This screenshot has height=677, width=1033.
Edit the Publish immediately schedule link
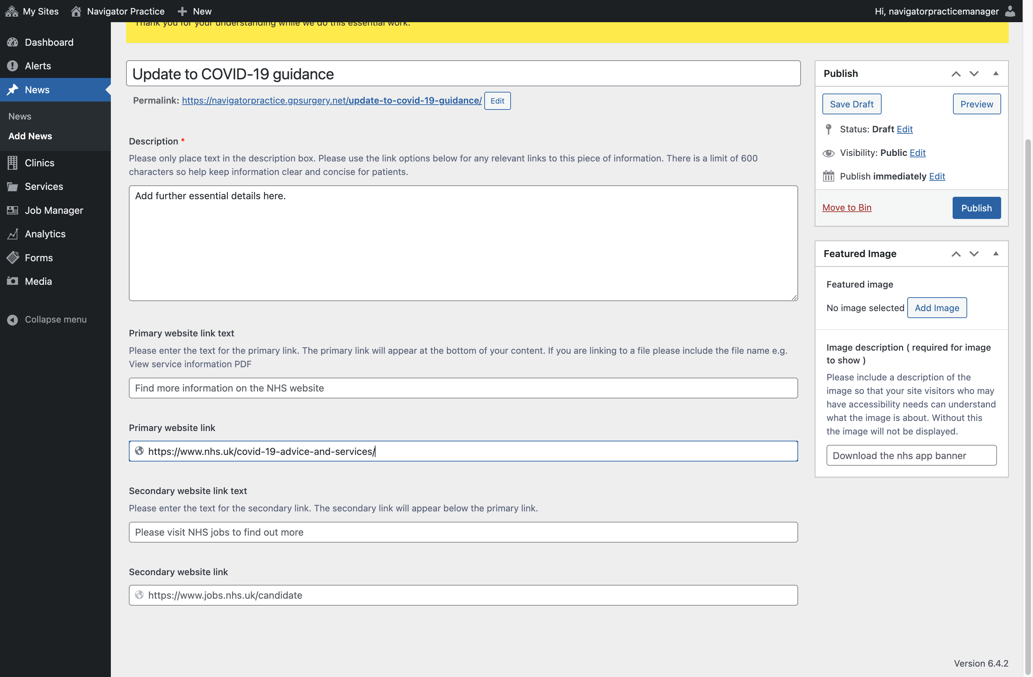tap(937, 176)
